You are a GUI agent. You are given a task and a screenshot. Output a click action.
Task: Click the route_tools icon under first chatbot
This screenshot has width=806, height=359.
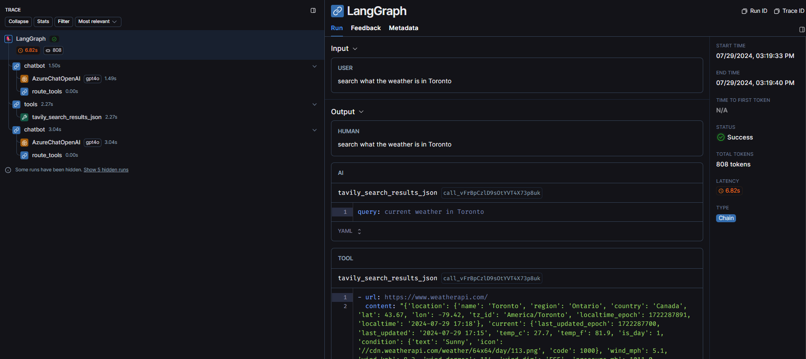[24, 92]
